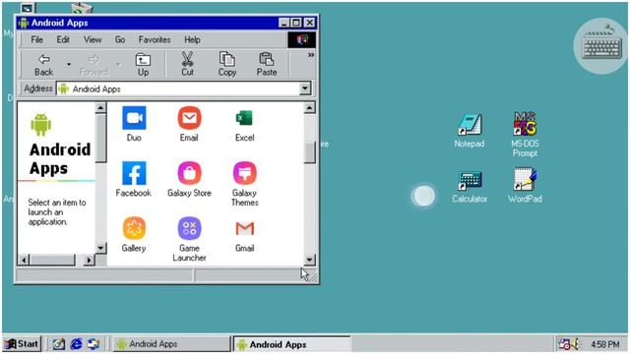630x354 pixels.
Task: Open the Edit menu
Action: (63, 39)
